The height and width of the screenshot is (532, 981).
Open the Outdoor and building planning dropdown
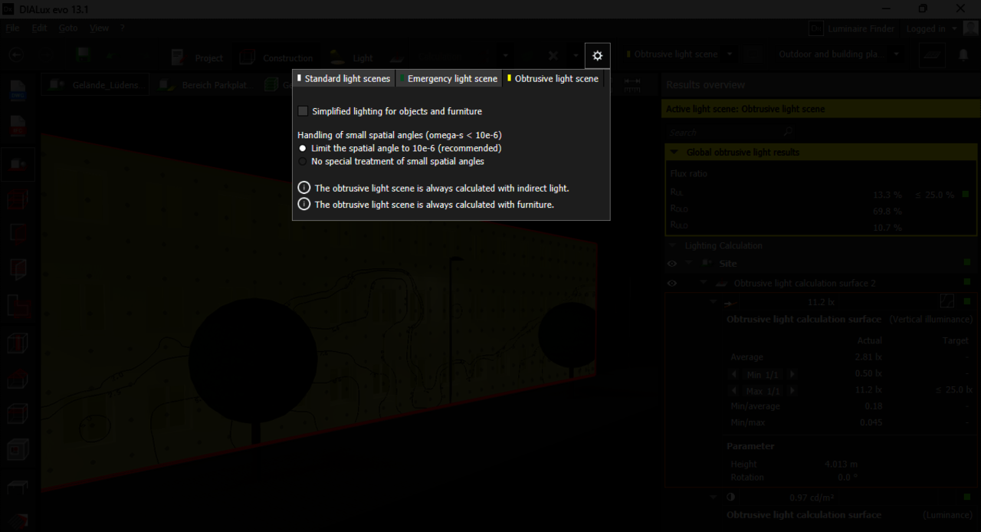[897, 54]
